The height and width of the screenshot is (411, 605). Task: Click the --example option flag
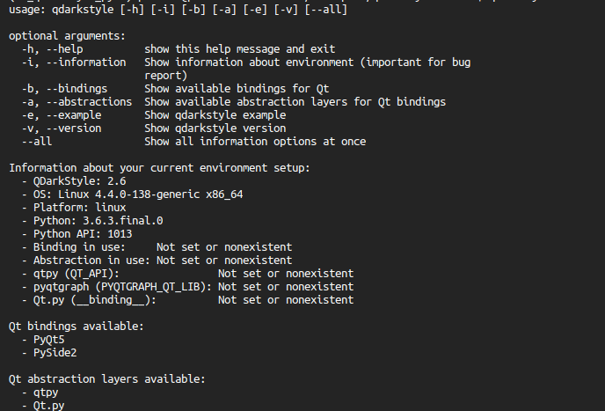(x=74, y=115)
